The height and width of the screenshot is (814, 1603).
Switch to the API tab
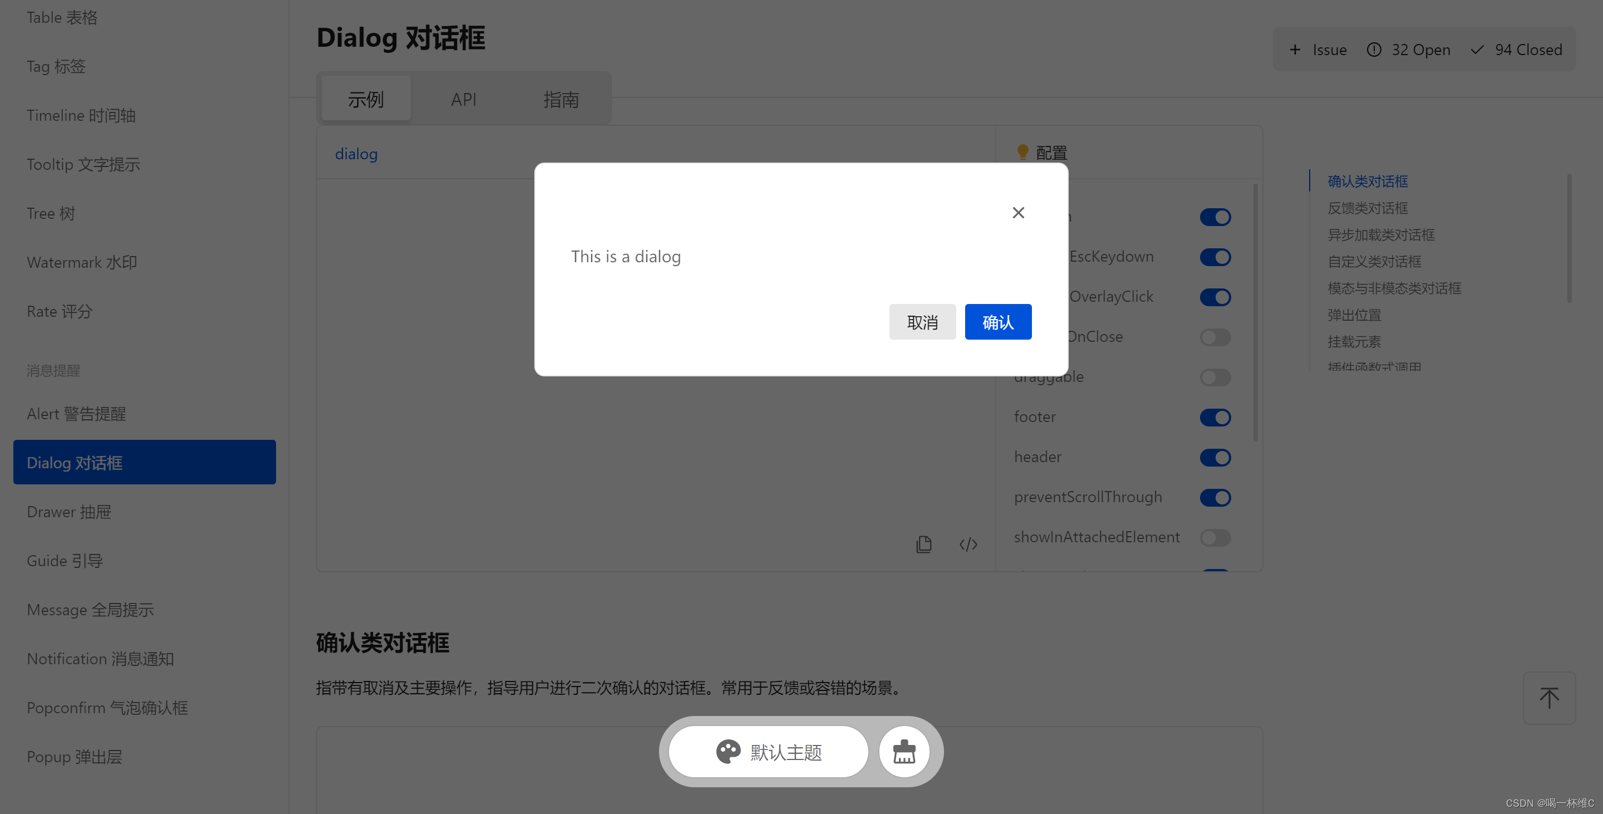[463, 99]
